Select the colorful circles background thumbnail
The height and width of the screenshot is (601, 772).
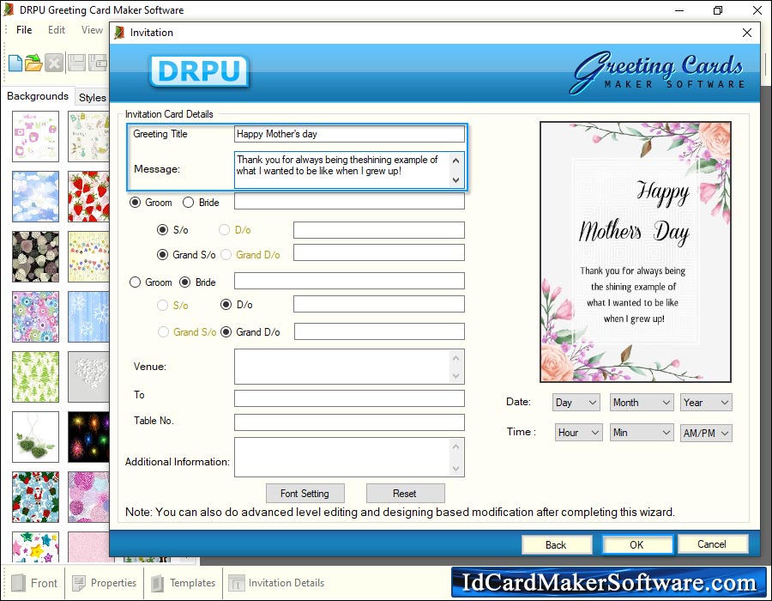(x=35, y=317)
